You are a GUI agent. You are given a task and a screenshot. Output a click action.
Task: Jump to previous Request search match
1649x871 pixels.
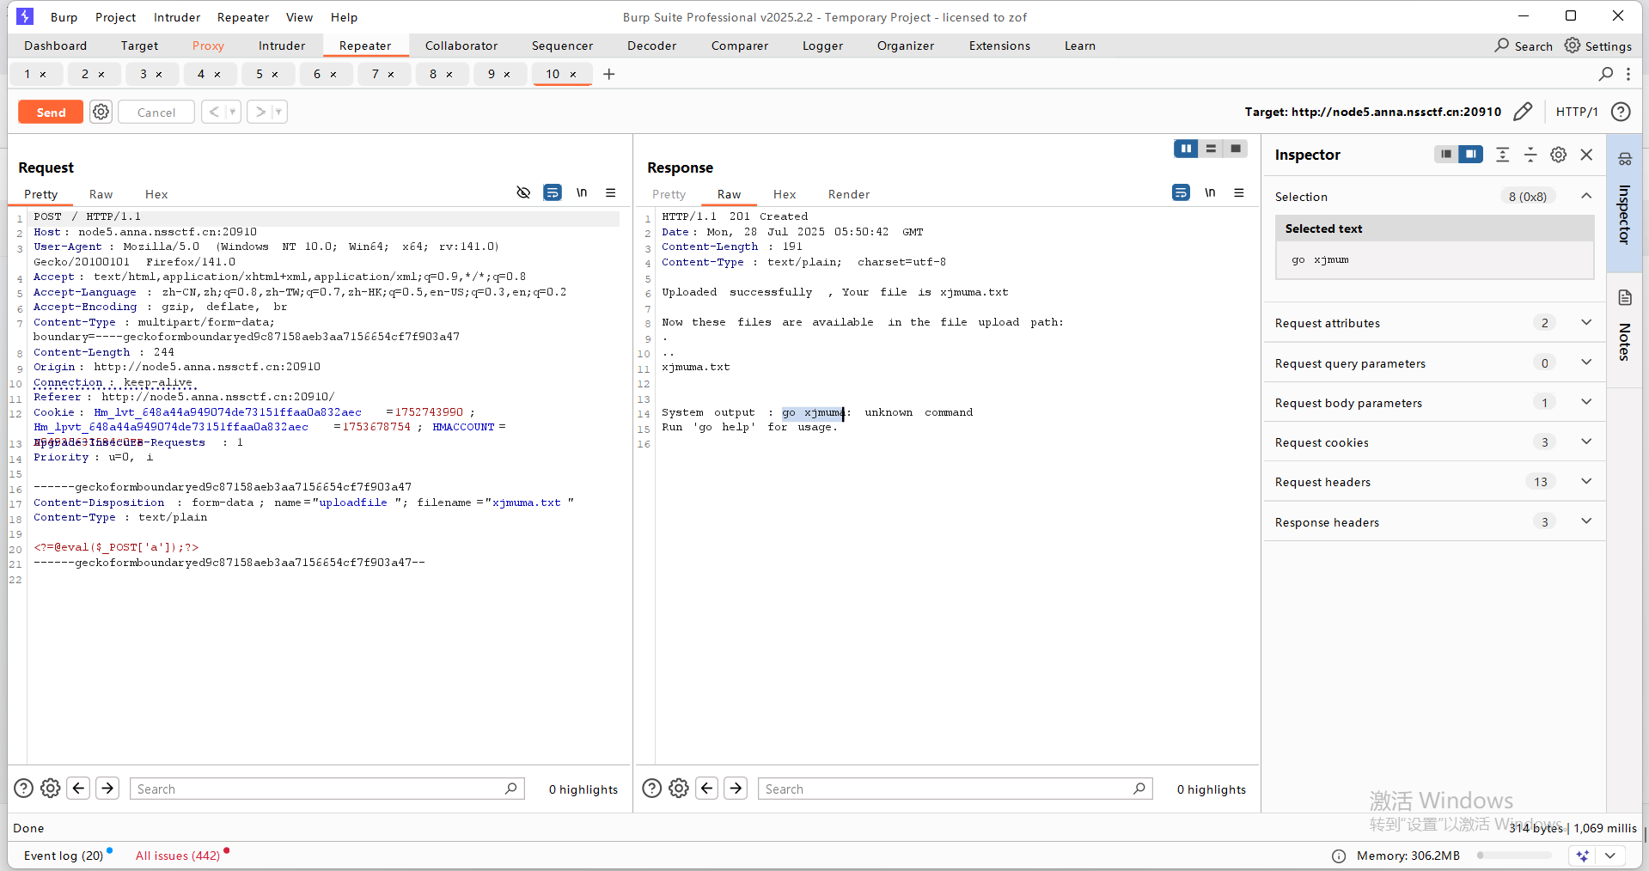click(78, 788)
